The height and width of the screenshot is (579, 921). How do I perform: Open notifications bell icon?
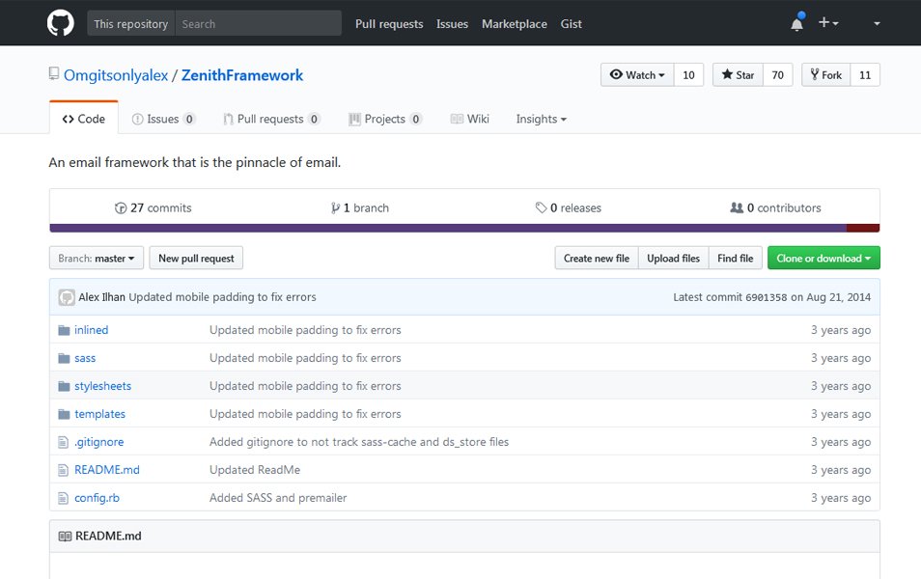[x=797, y=23]
